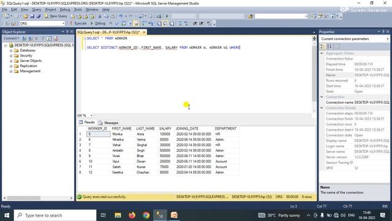
Task: Click the New Query button
Action: (x=56, y=16)
